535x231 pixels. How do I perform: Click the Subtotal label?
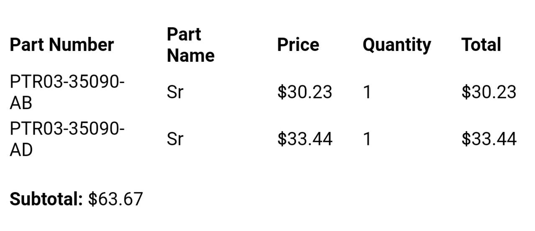coord(46,199)
